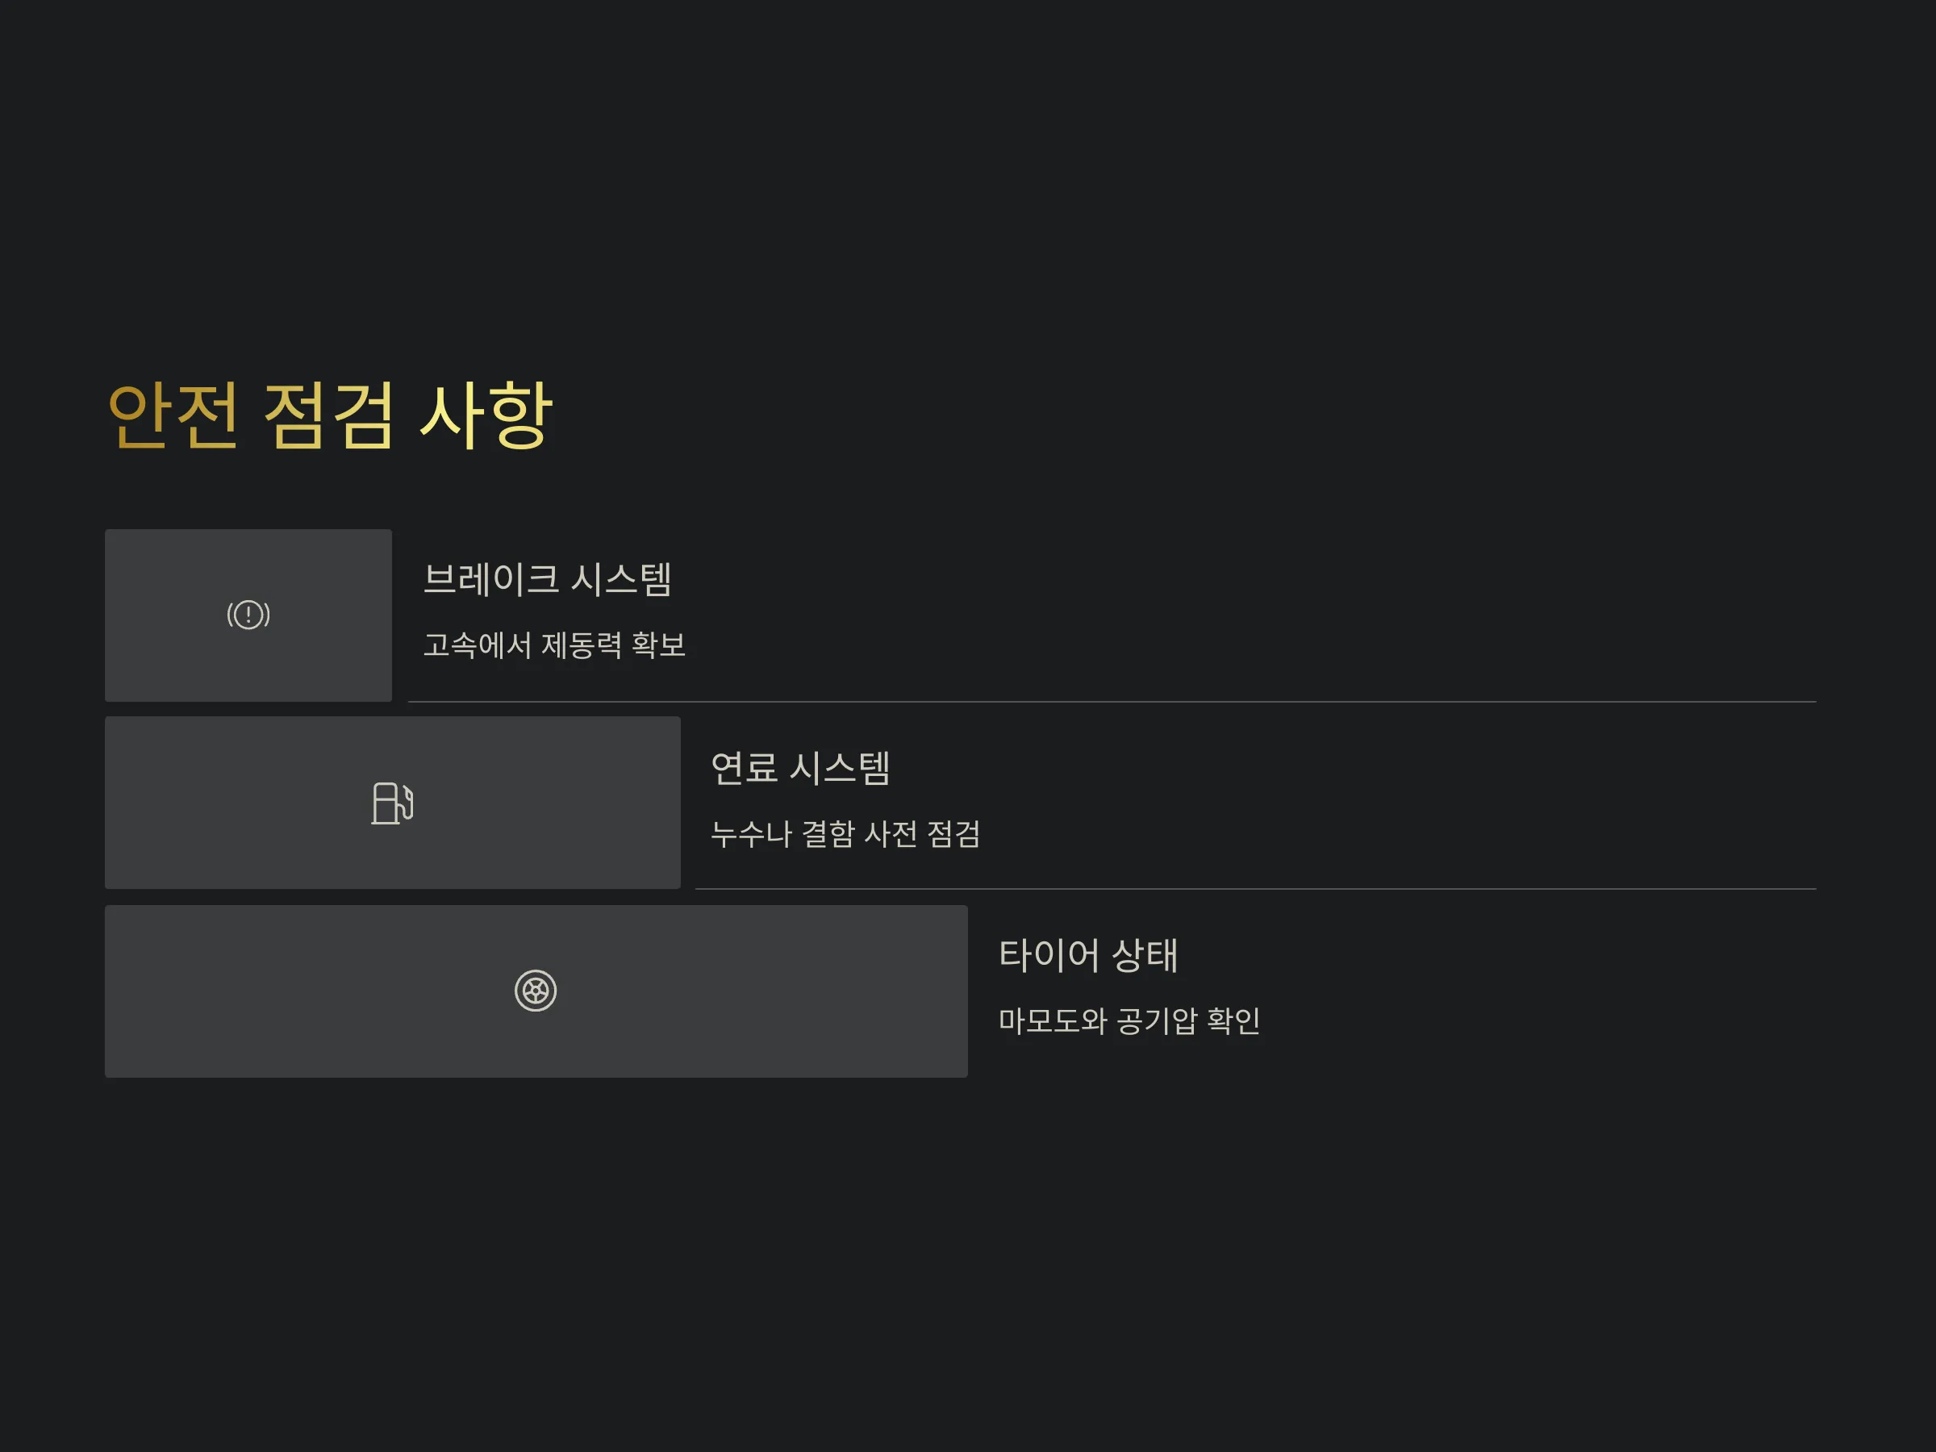Click the 누수나 결함 사전 점검 description
Image resolution: width=1936 pixels, height=1452 pixels.
845,833
